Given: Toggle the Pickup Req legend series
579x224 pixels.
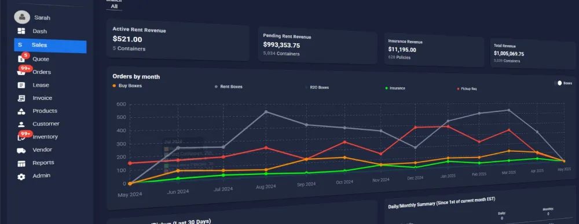Looking at the screenshot, I should (x=467, y=89).
